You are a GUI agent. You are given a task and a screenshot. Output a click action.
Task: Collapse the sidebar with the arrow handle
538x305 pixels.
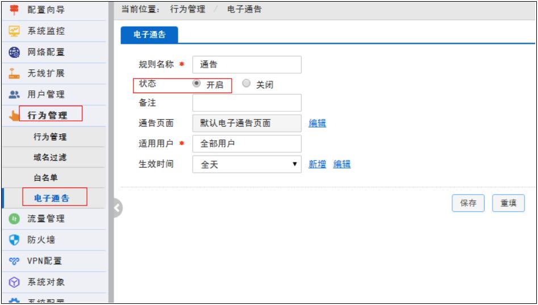[118, 208]
